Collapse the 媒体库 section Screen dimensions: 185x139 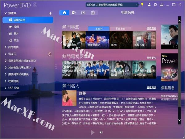pyautogui.click(x=6, y=13)
